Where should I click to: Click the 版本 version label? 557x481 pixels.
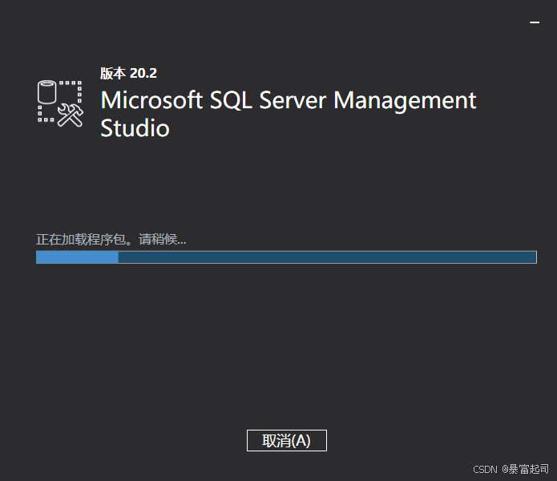point(112,73)
